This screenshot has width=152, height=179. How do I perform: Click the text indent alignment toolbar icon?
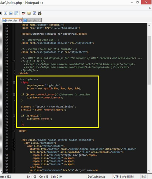34,13
